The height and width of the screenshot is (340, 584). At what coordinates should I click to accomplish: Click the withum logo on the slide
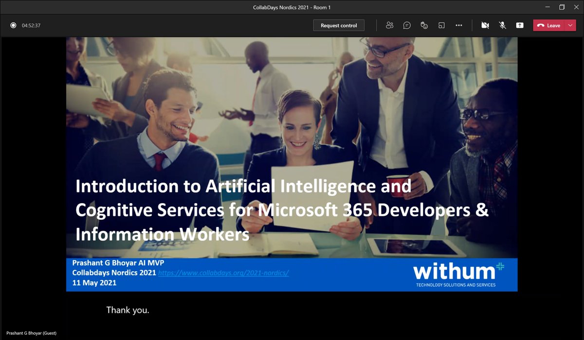tap(458, 275)
